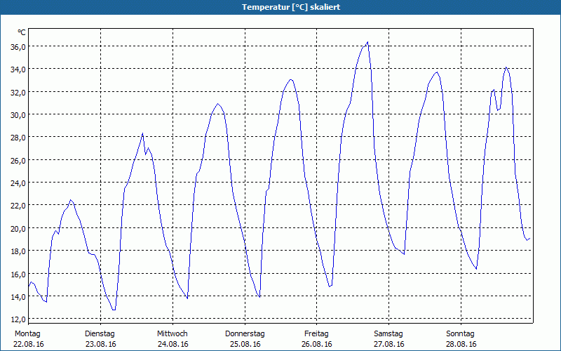561x351 pixels.
Task: Click the 24.08.16 date label
Action: [173, 344]
